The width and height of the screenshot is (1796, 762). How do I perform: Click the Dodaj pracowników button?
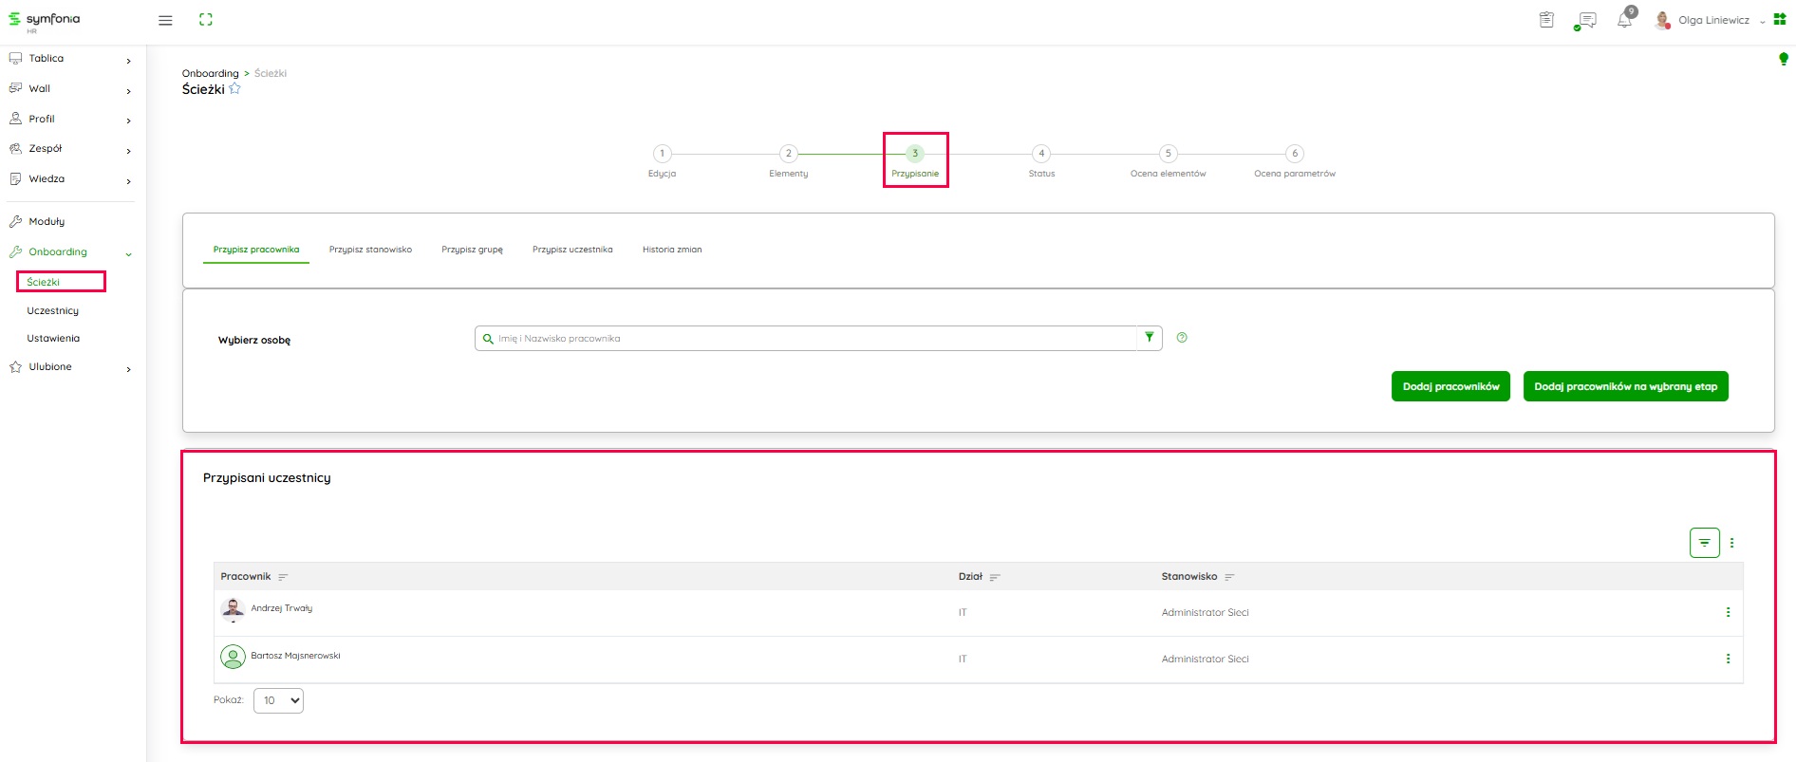pyautogui.click(x=1450, y=386)
